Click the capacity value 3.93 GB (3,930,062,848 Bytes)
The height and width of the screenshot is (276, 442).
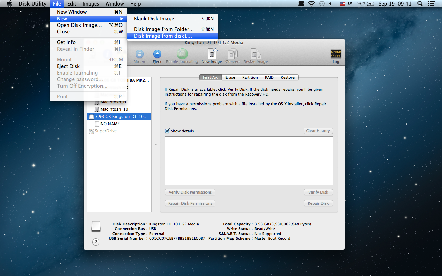point(283,224)
